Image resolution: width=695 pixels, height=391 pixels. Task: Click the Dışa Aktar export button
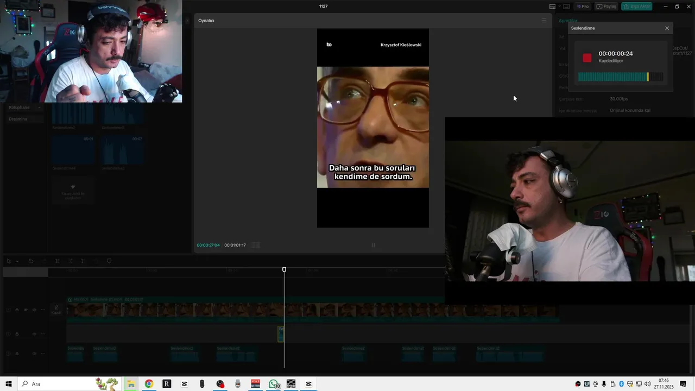pos(636,7)
